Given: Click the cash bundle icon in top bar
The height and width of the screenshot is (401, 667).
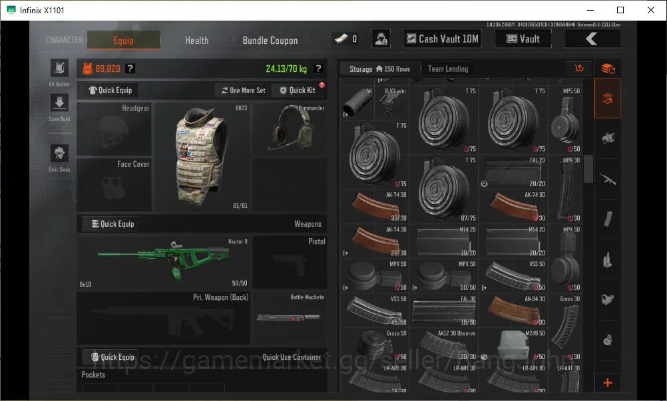Looking at the screenshot, I should pyautogui.click(x=341, y=39).
